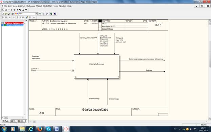
Task: Open Firefox from the taskbar
Action: pos(40,129)
